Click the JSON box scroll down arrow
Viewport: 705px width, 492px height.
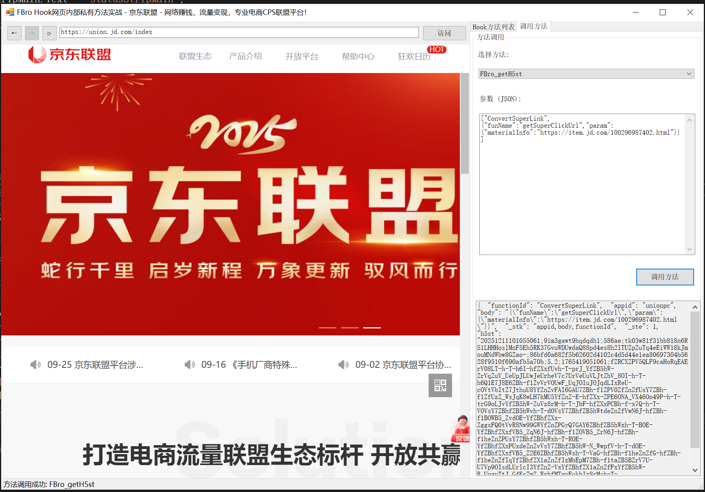pyautogui.click(x=689, y=249)
